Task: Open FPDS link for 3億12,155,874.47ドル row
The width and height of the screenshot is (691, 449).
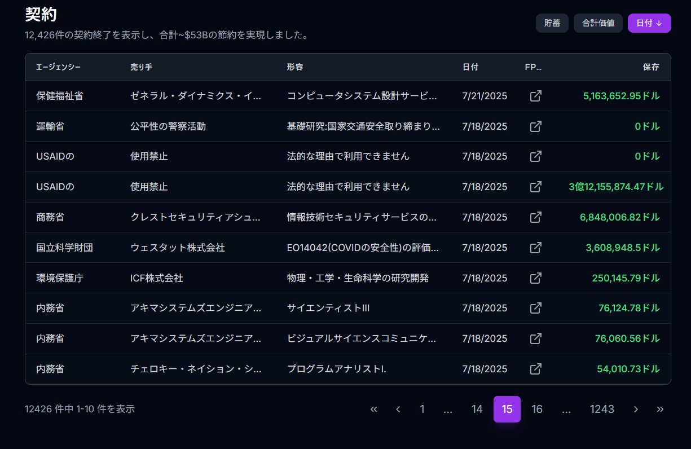Action: pyautogui.click(x=536, y=187)
